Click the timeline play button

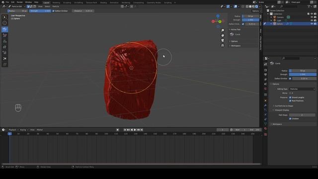[135, 130]
